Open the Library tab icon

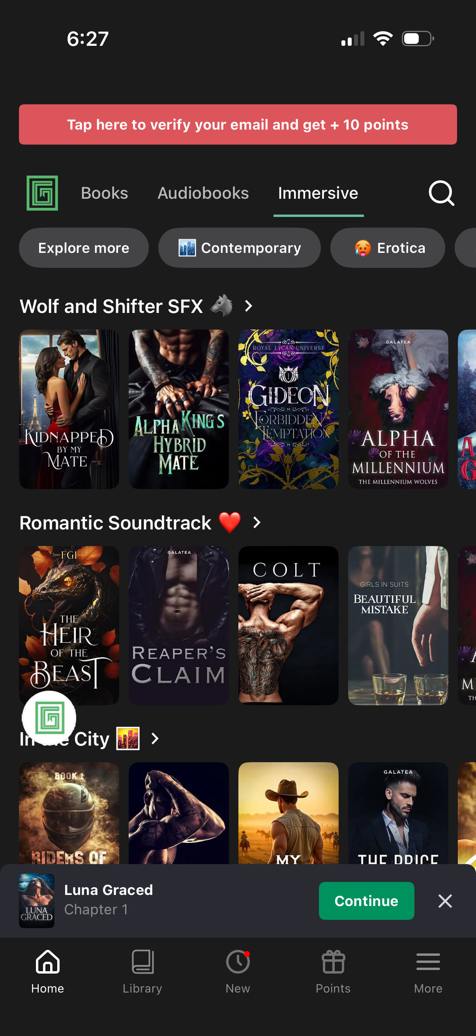coord(142,962)
